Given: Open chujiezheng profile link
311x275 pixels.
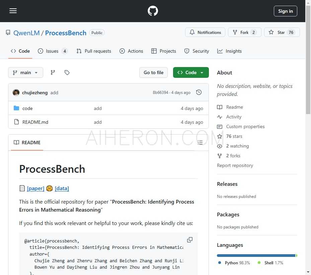Looking at the screenshot, I should tap(35, 93).
